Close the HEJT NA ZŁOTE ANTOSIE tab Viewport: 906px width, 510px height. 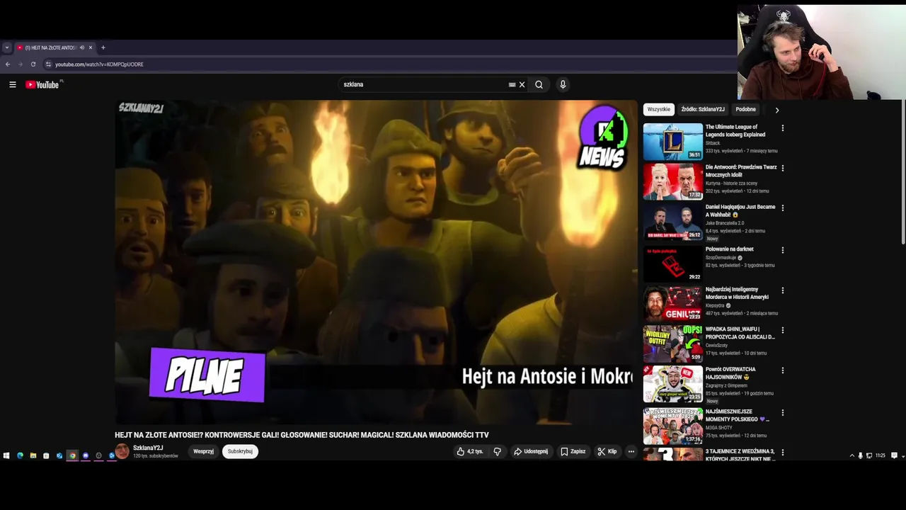90,47
